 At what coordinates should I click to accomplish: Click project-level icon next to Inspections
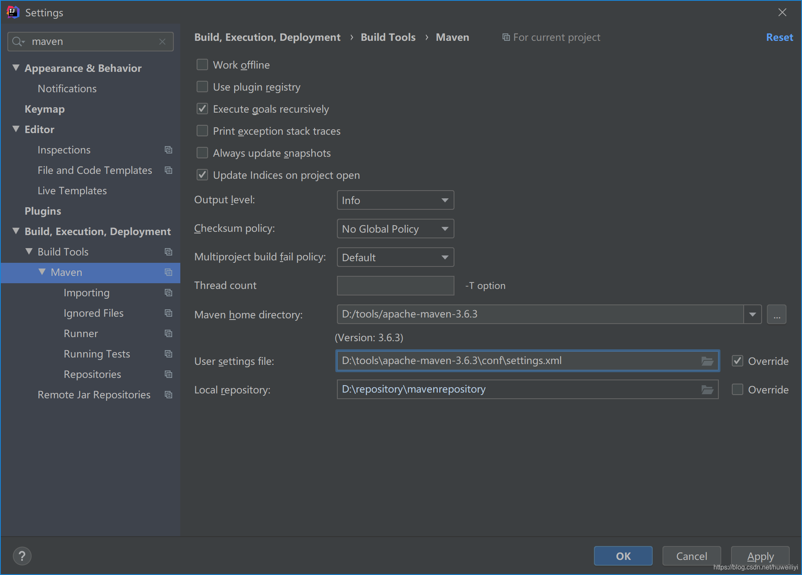pos(168,150)
